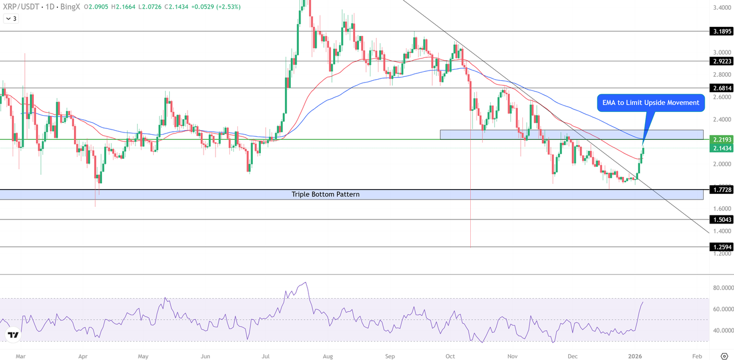734x360 pixels.
Task: Click the 2.9223 horizontal line price label
Action: pyautogui.click(x=721, y=61)
